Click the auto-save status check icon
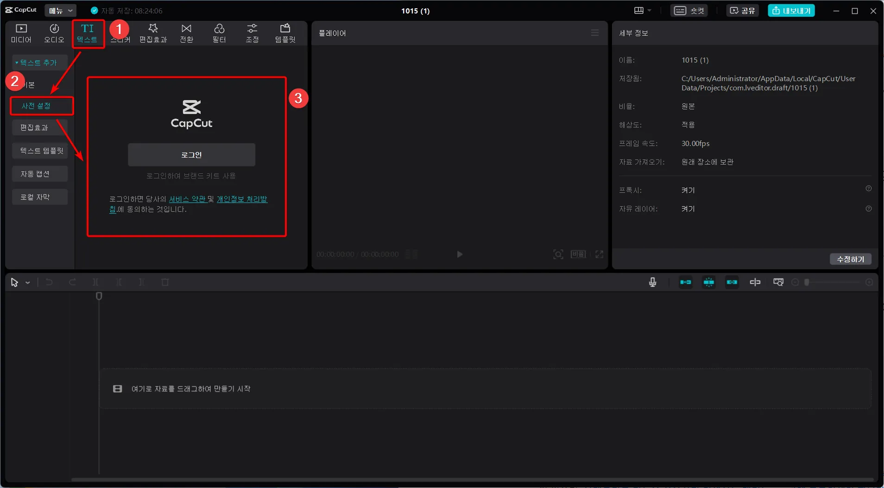 point(95,10)
